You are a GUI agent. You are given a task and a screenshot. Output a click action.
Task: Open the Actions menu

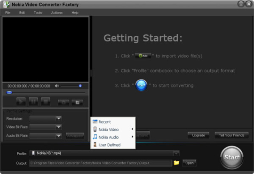pyautogui.click(x=57, y=13)
